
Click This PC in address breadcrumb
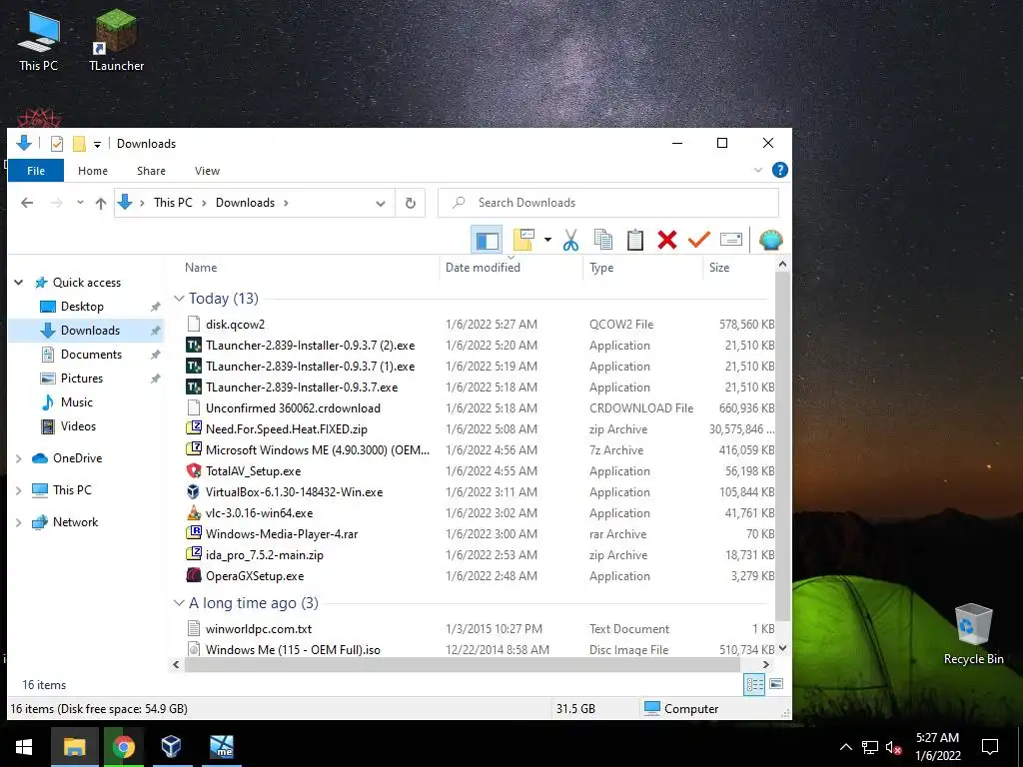[x=173, y=203]
